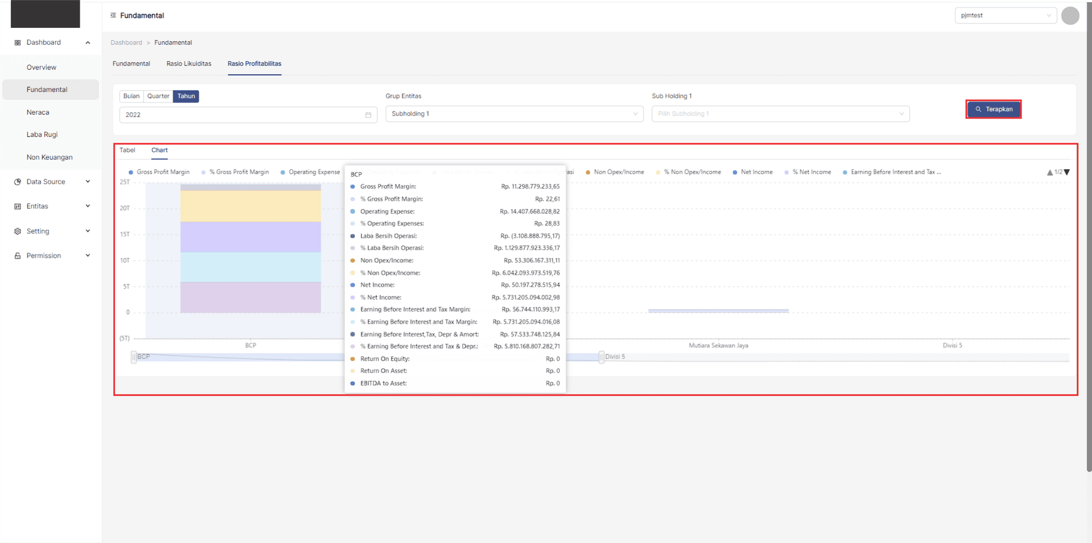Click the Data Source pie icon
The width and height of the screenshot is (1092, 543).
(17, 182)
